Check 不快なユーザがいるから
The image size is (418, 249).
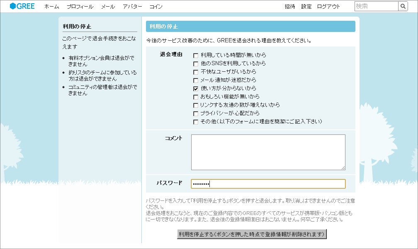(x=196, y=72)
